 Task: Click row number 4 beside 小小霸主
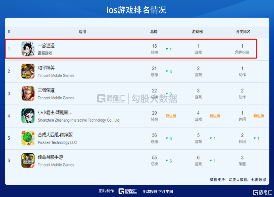coord(9,116)
